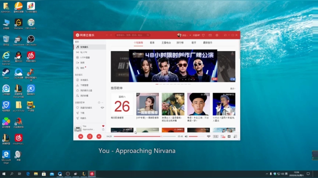Select the 最新音乐 tab
Viewport: 318px width, 178px height.
tap(208, 43)
